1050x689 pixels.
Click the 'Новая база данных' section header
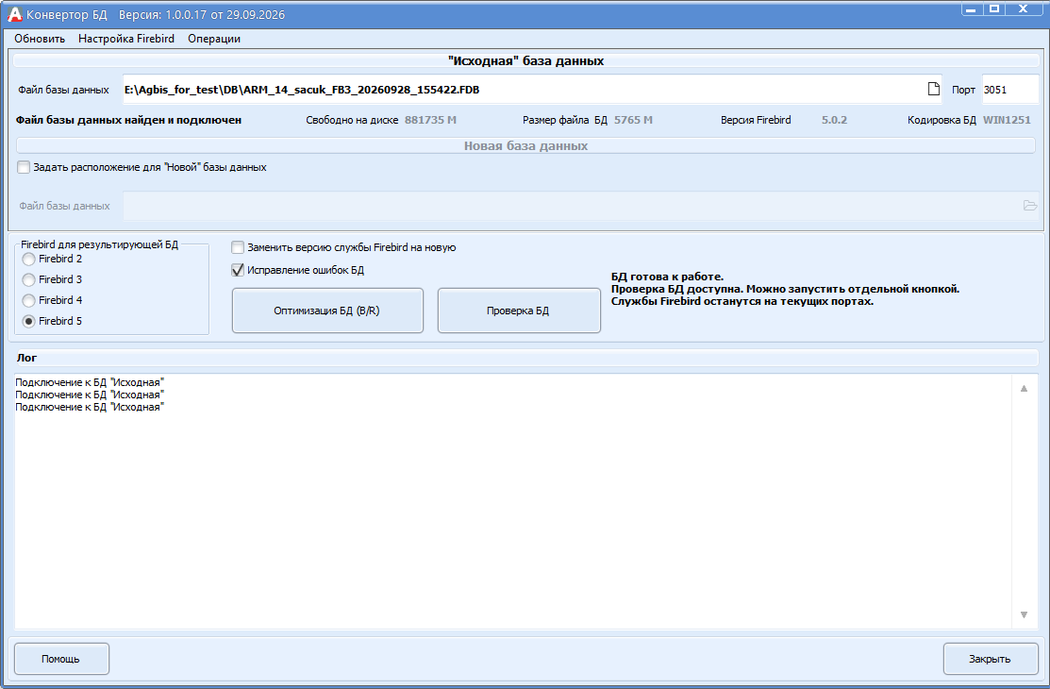[x=525, y=145]
